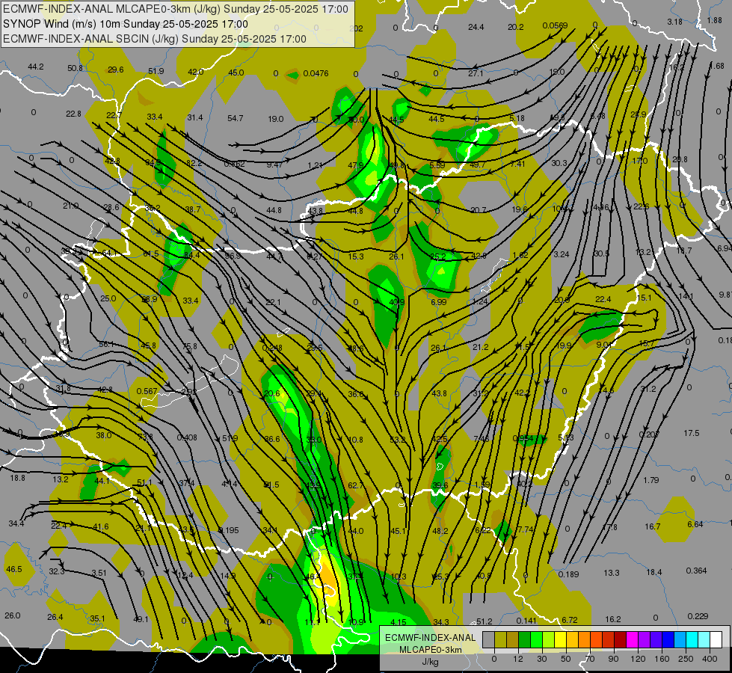Click the map value 0.567
The height and width of the screenshot is (673, 732).
[147, 391]
